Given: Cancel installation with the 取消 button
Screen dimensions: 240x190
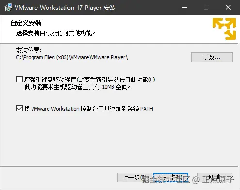Looking at the screenshot, I should (x=215, y=177).
